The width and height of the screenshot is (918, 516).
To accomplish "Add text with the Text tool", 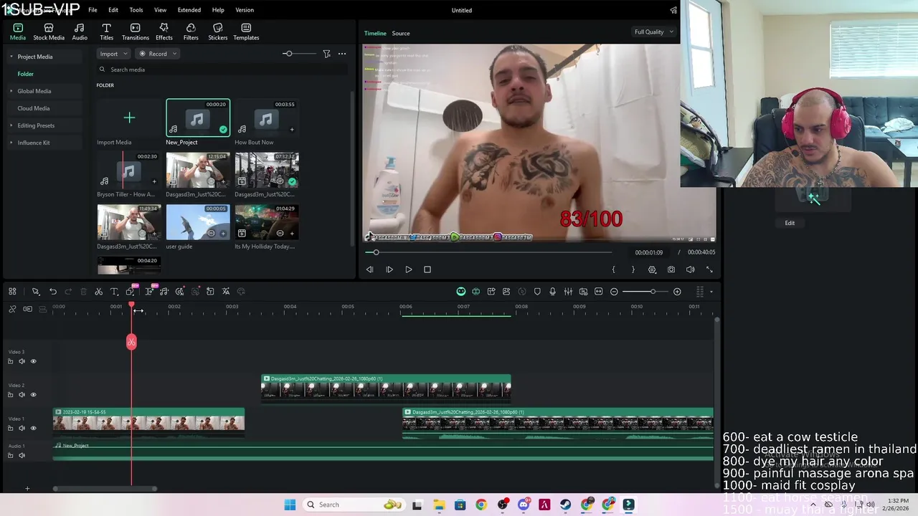I will pos(114,292).
